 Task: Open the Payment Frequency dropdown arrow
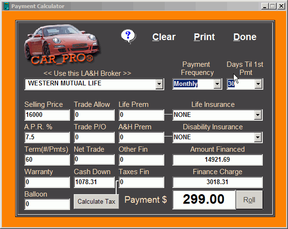tap(218, 84)
